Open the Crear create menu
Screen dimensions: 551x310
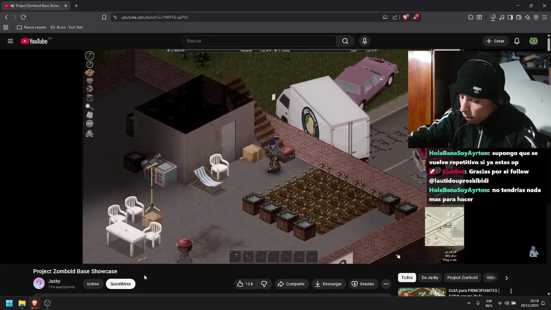coord(495,41)
